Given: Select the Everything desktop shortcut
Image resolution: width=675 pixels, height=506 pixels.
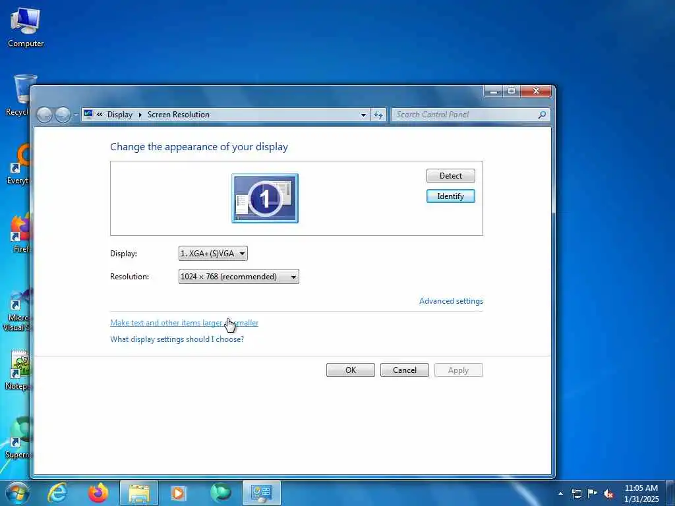Looking at the screenshot, I should 18,165.
